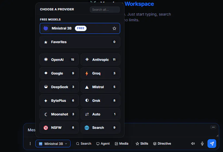Open Skills from the toolbar
Image resolution: width=223 pixels, height=152 pixels.
point(142,144)
